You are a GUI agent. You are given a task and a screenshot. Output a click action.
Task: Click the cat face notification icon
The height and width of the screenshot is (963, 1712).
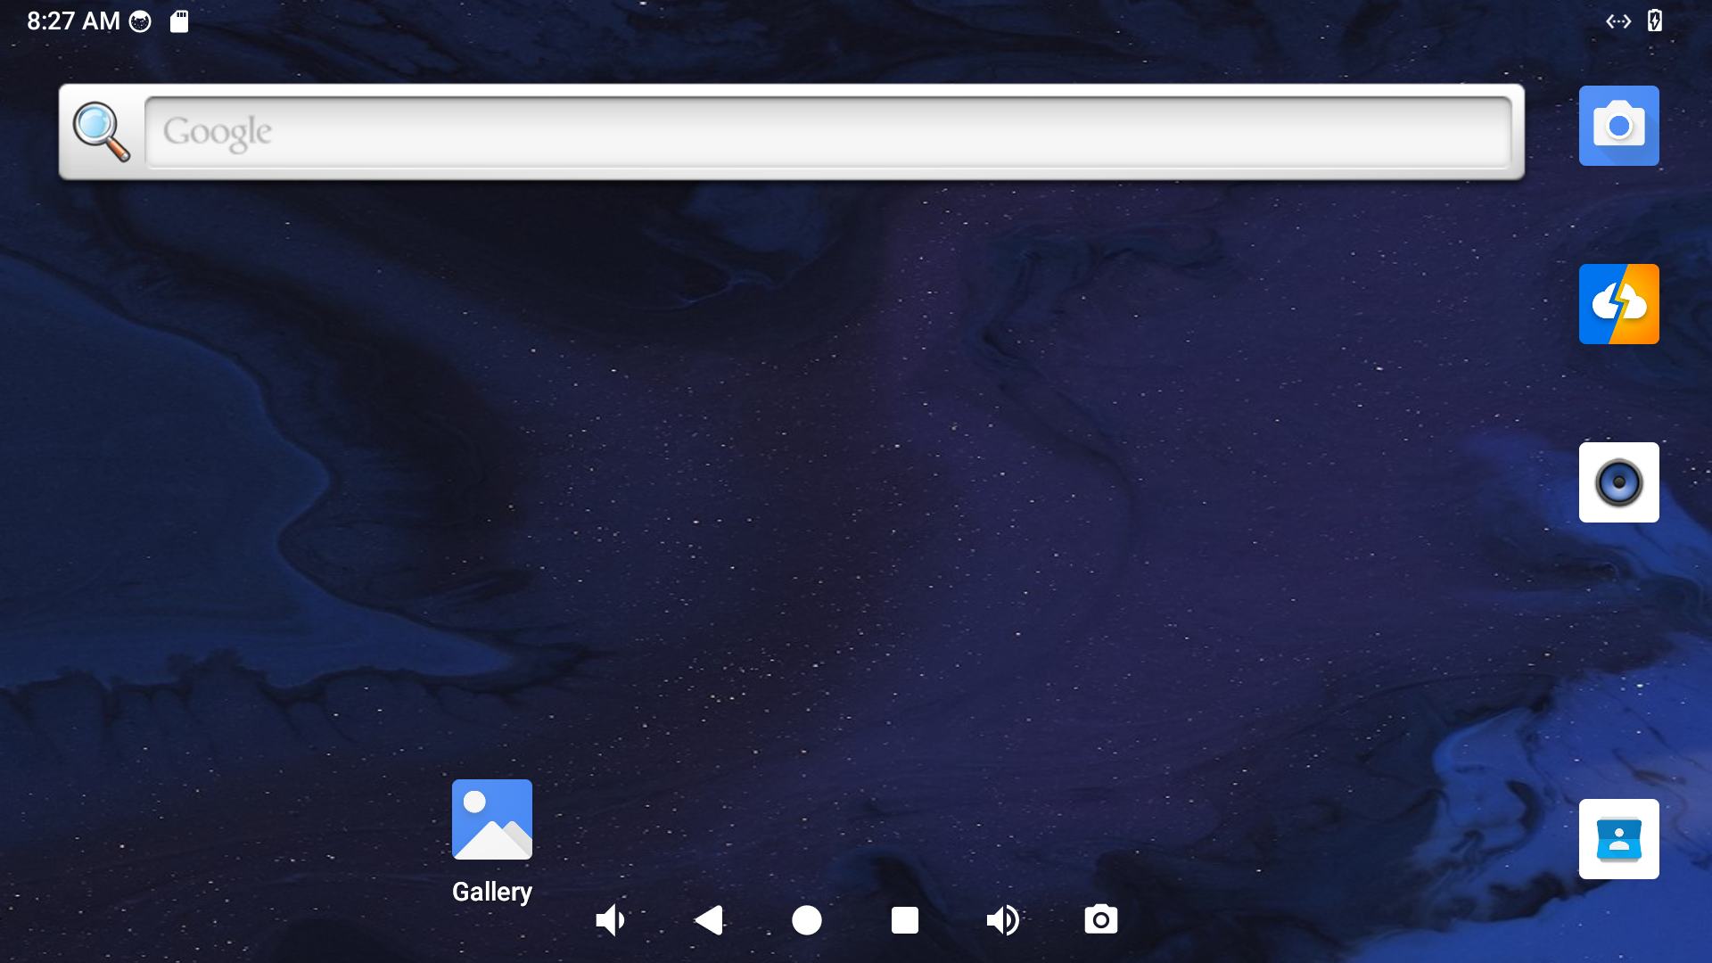tap(140, 21)
